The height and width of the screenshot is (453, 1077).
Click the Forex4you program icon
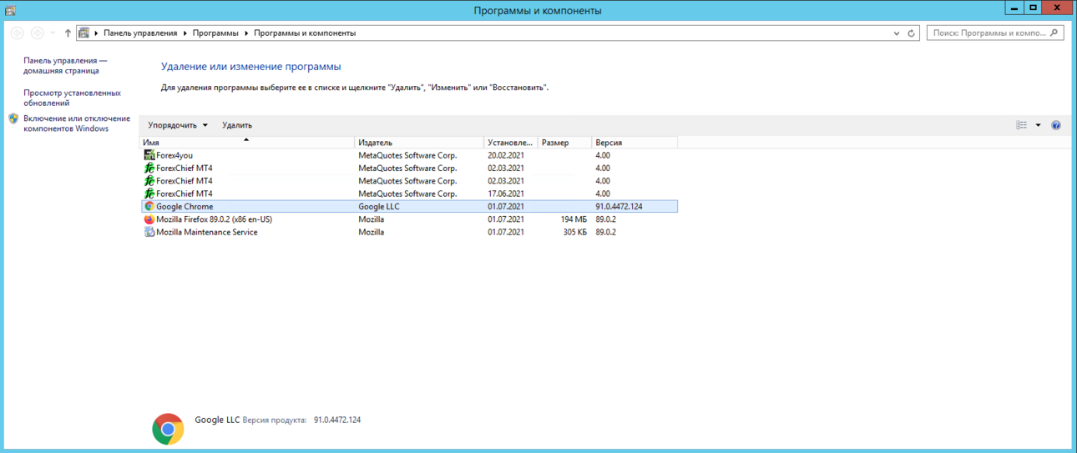click(149, 155)
